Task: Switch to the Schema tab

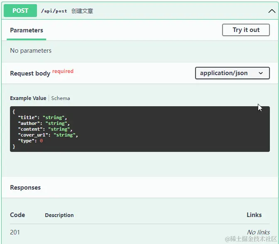Action: pyautogui.click(x=61, y=98)
